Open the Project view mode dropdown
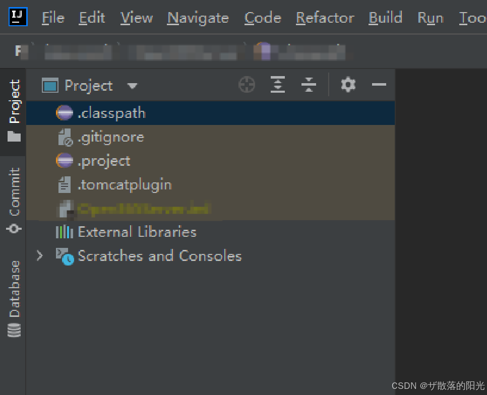Viewport: 487px width, 395px height. tap(132, 86)
